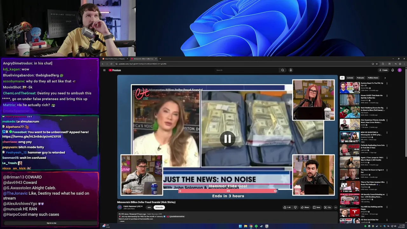
Task: Select the Politics News filter chip
Action: pyautogui.click(x=373, y=78)
